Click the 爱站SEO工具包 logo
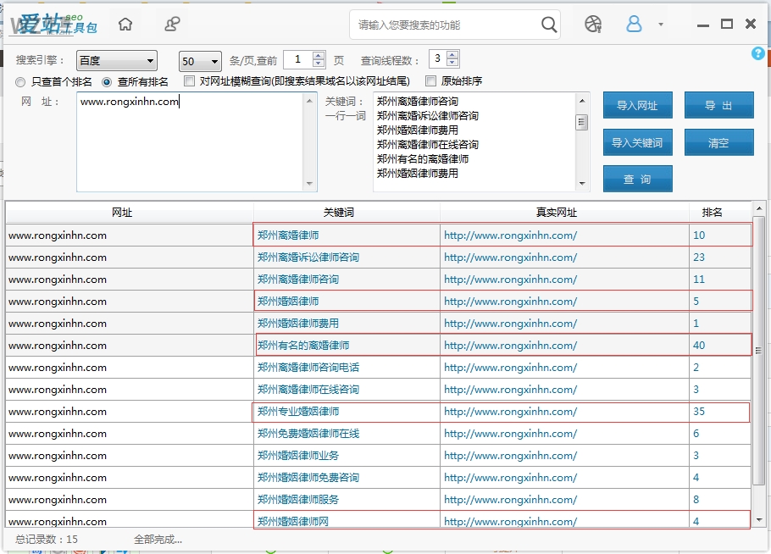771x554 pixels. point(53,24)
